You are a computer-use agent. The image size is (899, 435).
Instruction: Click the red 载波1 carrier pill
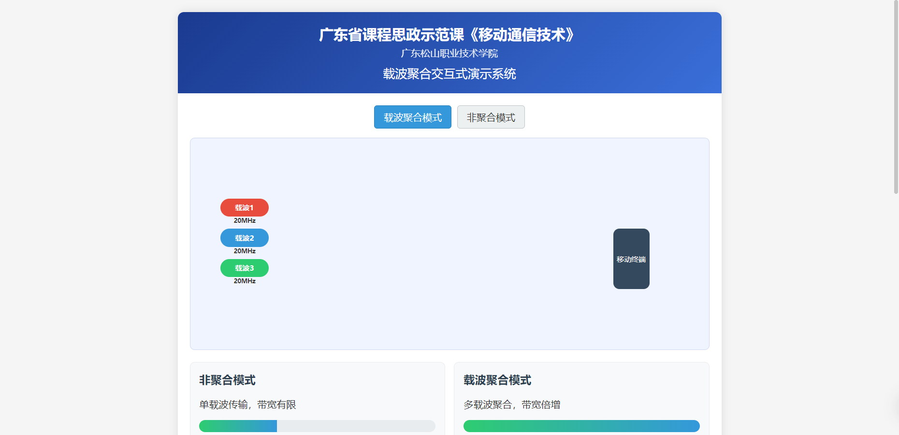pyautogui.click(x=244, y=207)
